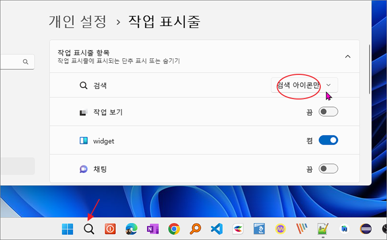
Task: Click the widget row icon
Action: (84, 141)
